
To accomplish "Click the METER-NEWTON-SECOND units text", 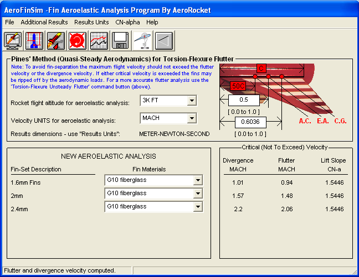I will click(174, 134).
